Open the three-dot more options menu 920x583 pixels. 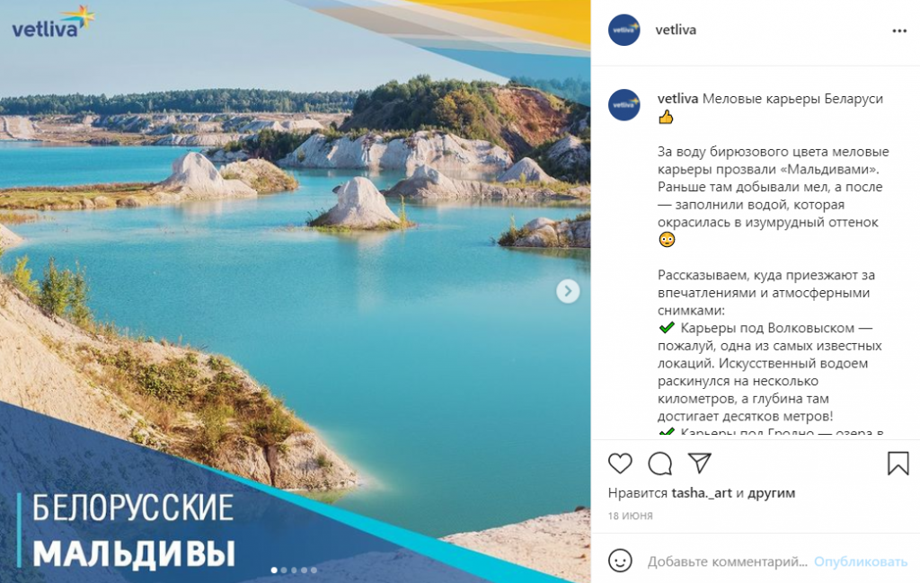(x=898, y=31)
